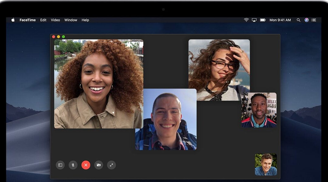Enter full screen with expand arrows button
Viewport: 328px width, 182px height.
[111, 165]
